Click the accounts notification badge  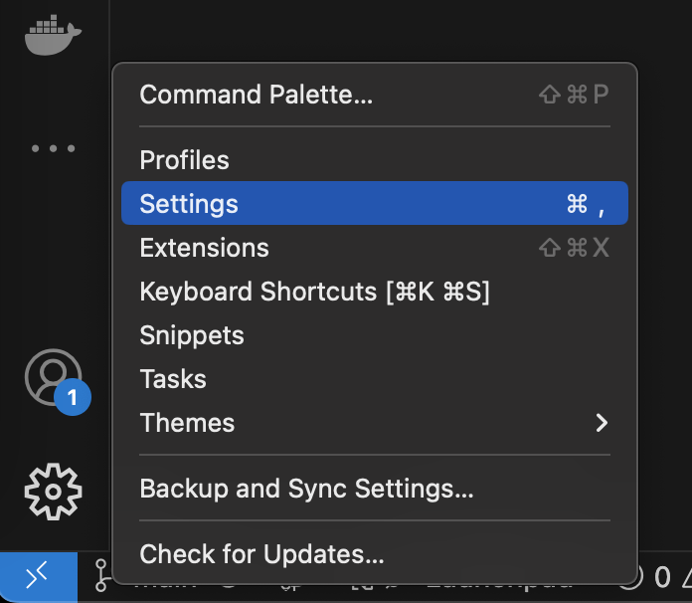click(x=73, y=399)
